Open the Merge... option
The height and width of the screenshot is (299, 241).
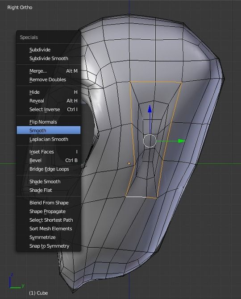pos(49,71)
